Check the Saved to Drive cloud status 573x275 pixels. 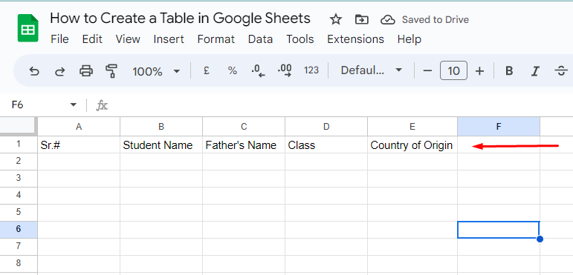pos(388,20)
